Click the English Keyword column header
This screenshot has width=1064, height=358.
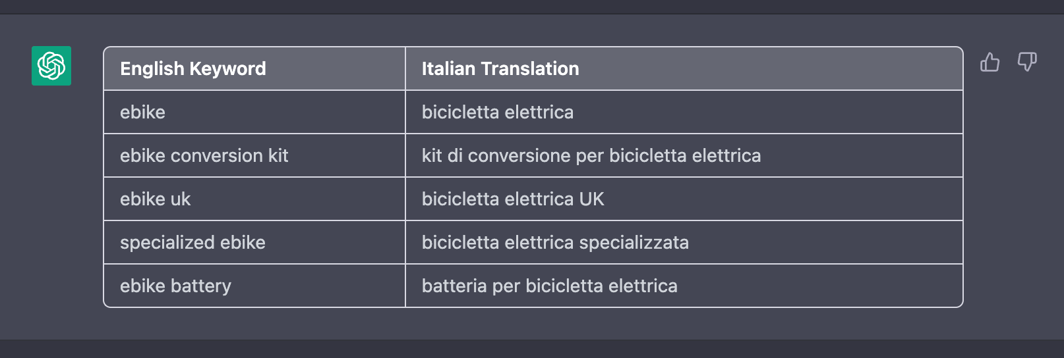pyautogui.click(x=254, y=68)
